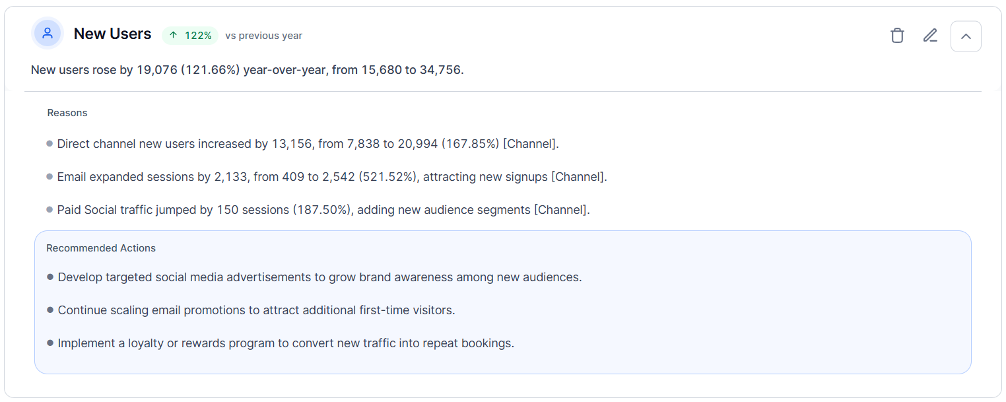Click the year-over-year summary sentence

pos(248,70)
